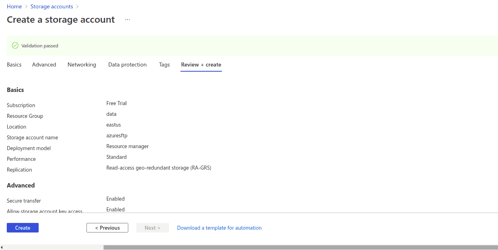Select the 'Resource manager' deployment value
This screenshot has width=498, height=250.
pyautogui.click(x=127, y=146)
